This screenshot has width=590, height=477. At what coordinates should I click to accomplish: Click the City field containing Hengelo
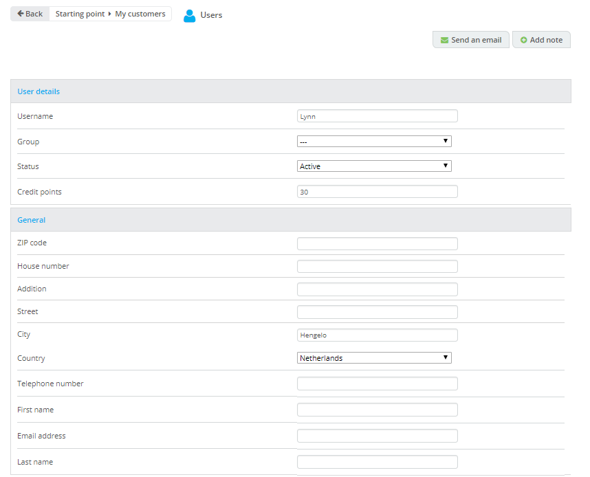point(377,335)
